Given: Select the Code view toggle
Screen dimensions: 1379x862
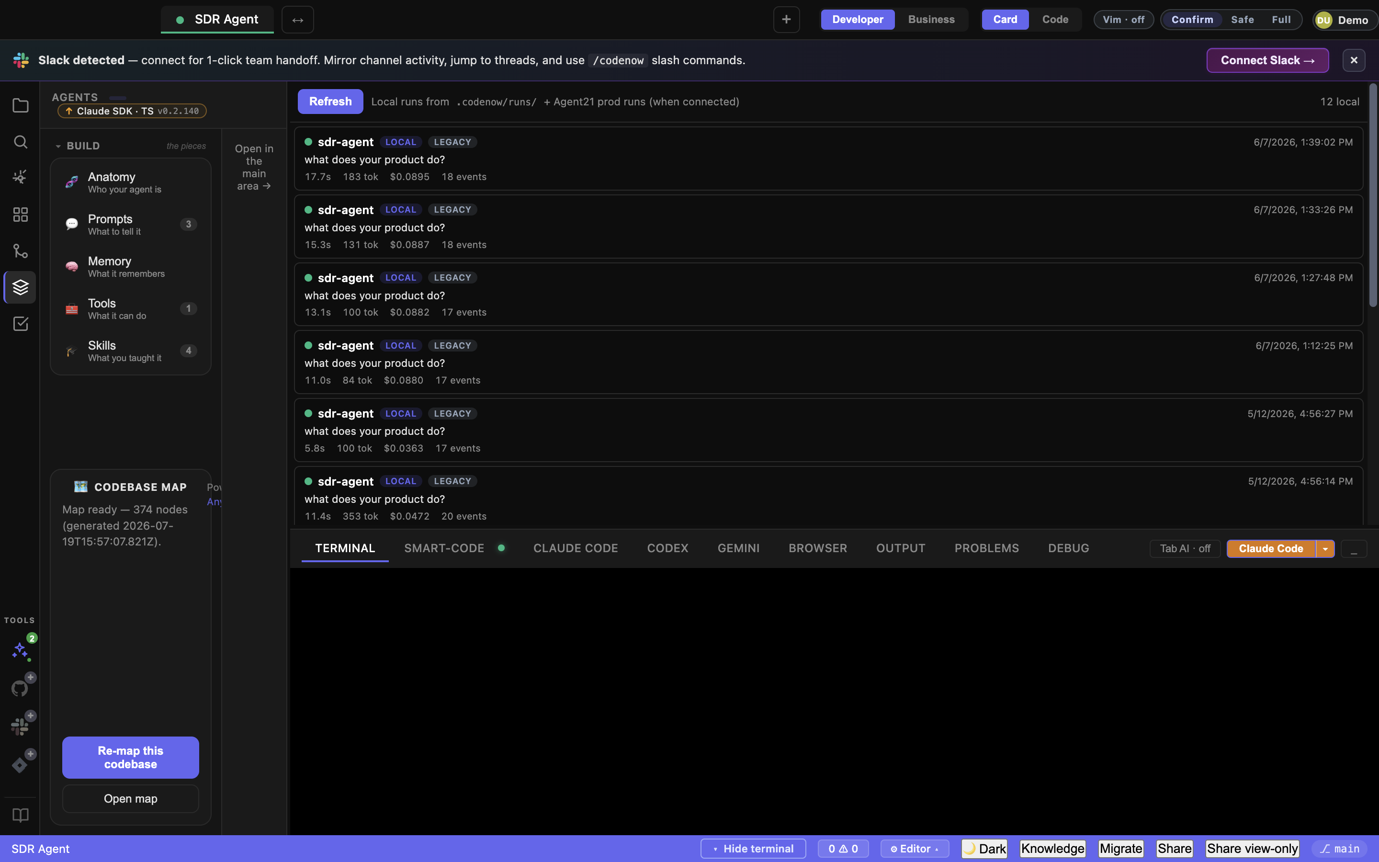Looking at the screenshot, I should click(x=1055, y=19).
